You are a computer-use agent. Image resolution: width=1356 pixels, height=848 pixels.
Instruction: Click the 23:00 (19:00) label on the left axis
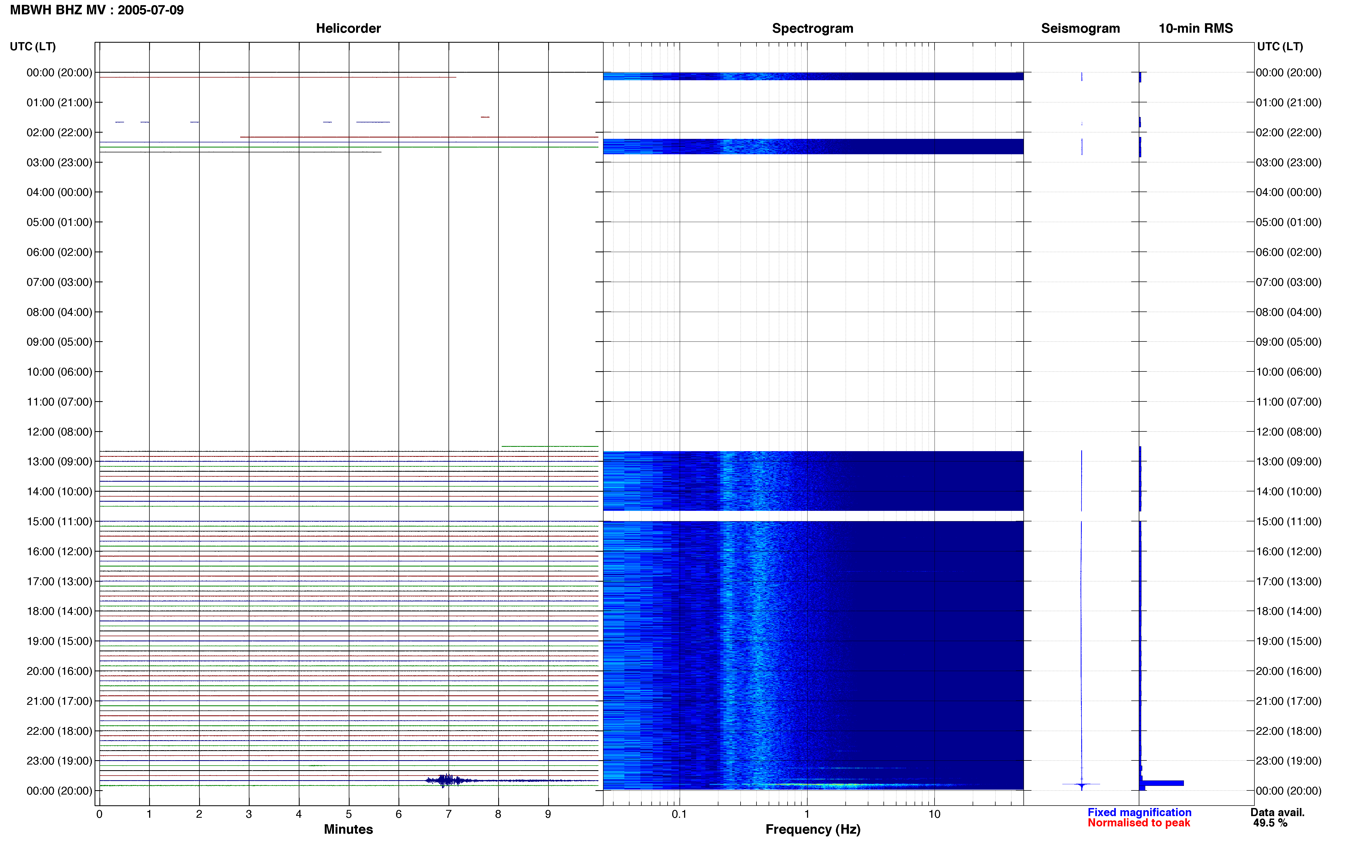tap(59, 761)
